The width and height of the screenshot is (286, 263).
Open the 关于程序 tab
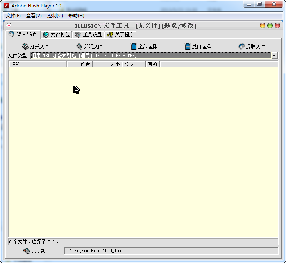pyautogui.click(x=121, y=35)
